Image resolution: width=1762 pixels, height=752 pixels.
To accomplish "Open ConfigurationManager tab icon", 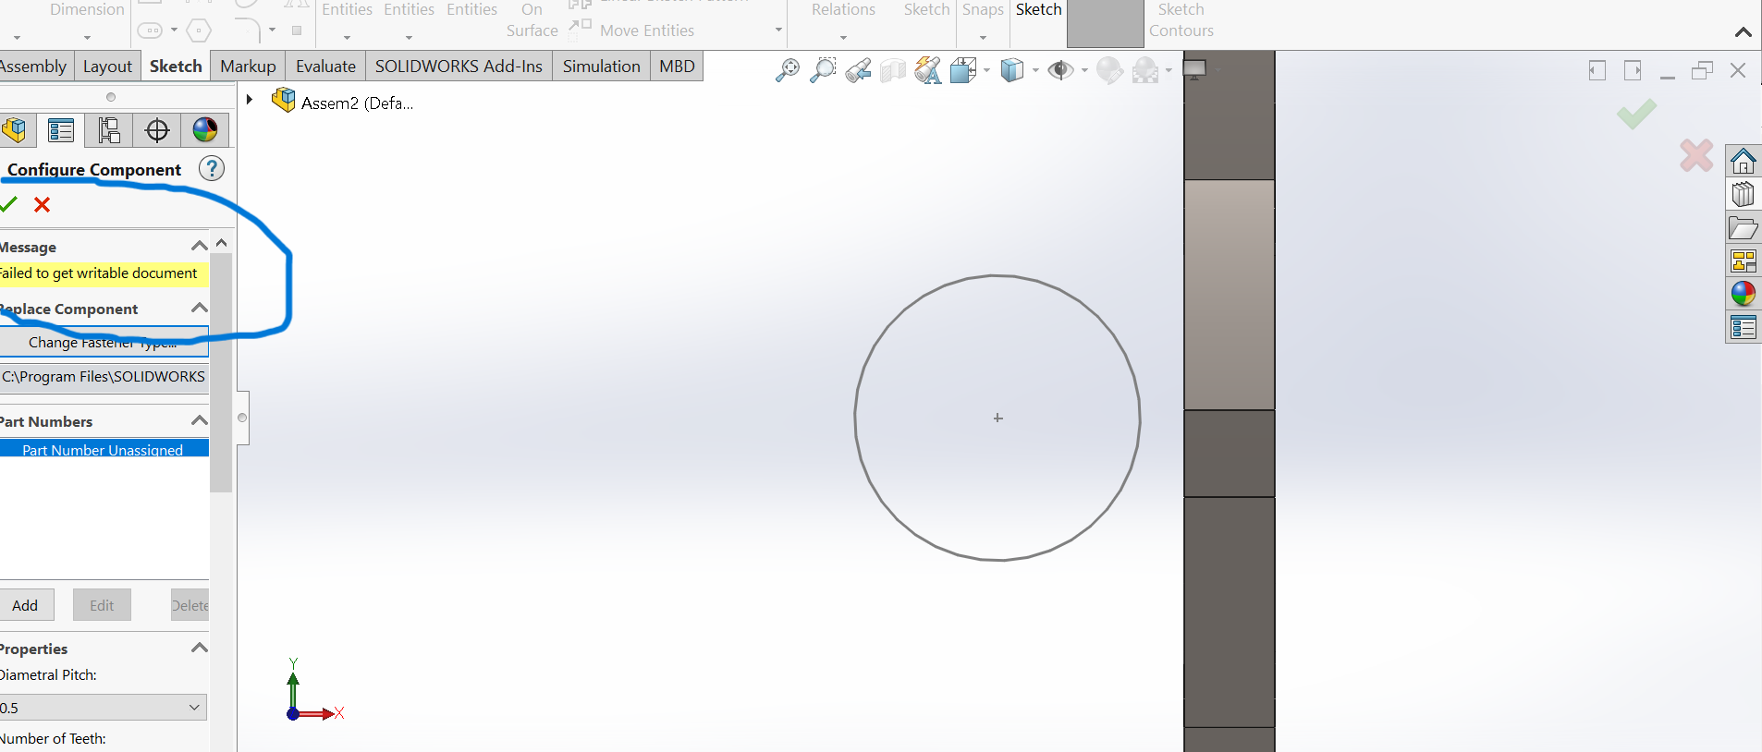I will coord(109,130).
